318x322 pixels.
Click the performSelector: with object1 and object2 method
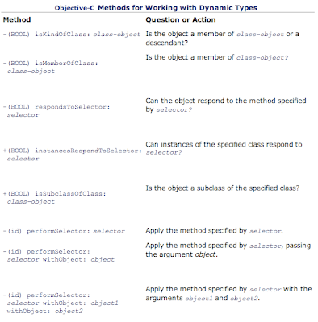(x=61, y=303)
